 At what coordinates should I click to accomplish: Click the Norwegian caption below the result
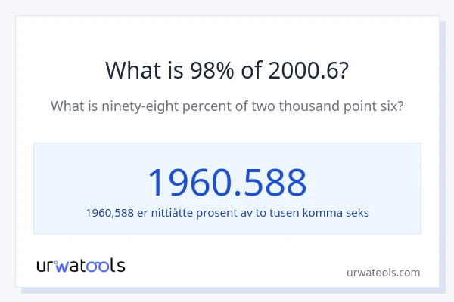coord(227,213)
